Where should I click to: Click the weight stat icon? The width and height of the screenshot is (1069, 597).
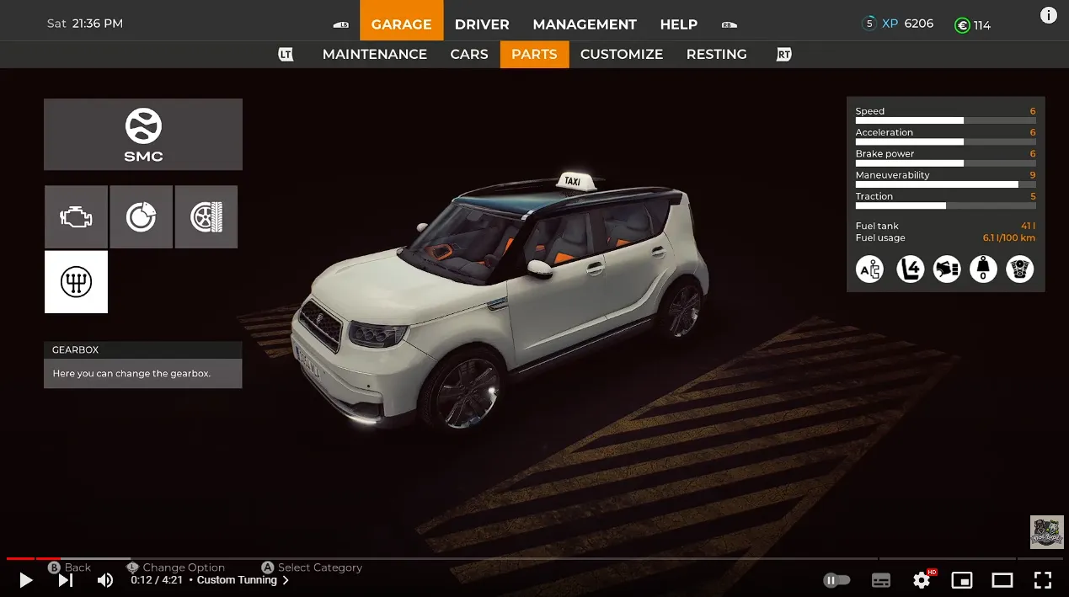click(983, 269)
